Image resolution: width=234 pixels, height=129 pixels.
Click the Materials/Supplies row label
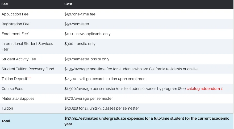click(x=18, y=98)
